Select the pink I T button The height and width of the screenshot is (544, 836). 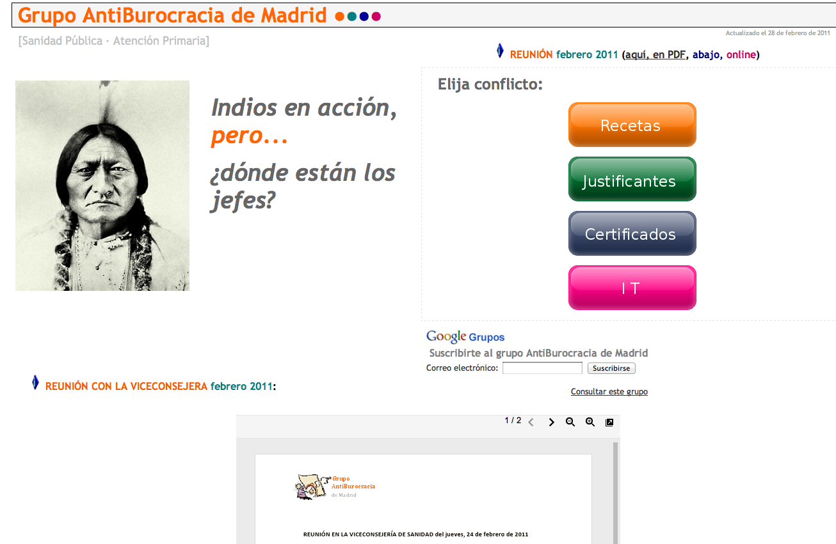pos(632,288)
